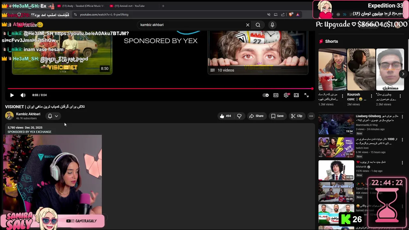Enter fullscreen mode

[306, 95]
